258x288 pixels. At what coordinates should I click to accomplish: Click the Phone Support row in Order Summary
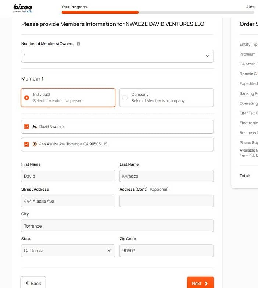249,143
